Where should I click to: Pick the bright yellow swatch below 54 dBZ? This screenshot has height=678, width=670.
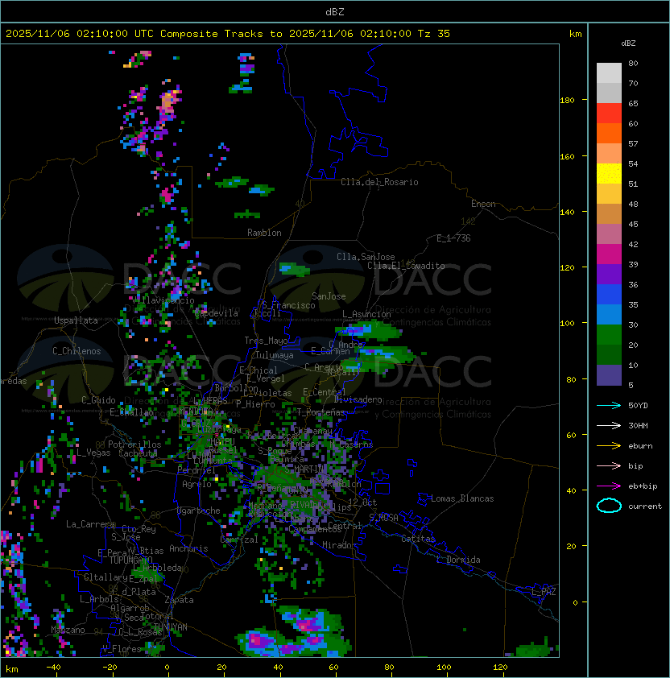point(609,174)
